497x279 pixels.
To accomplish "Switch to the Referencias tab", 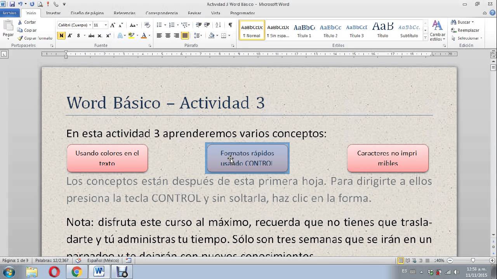I will [124, 13].
